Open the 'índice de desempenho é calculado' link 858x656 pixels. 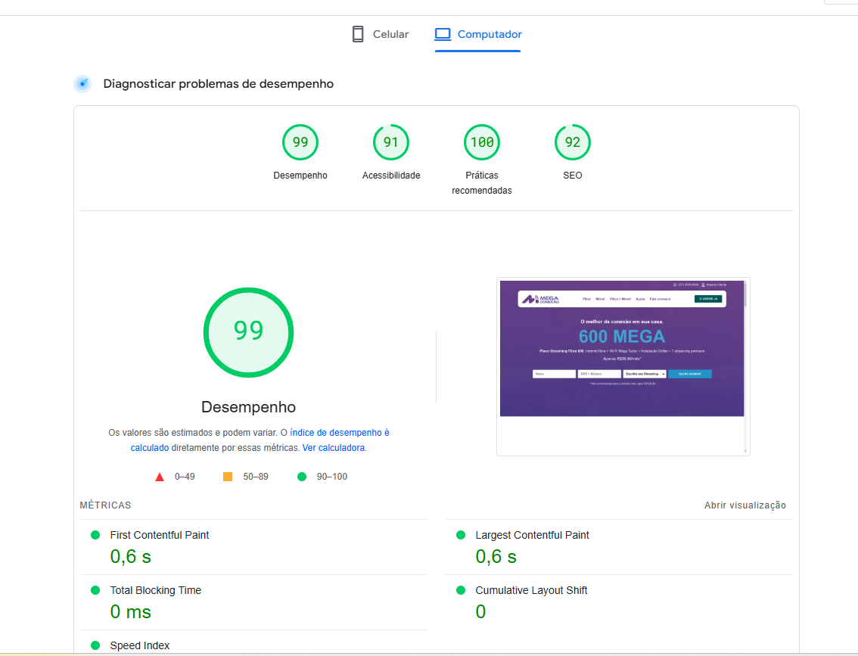pos(339,433)
